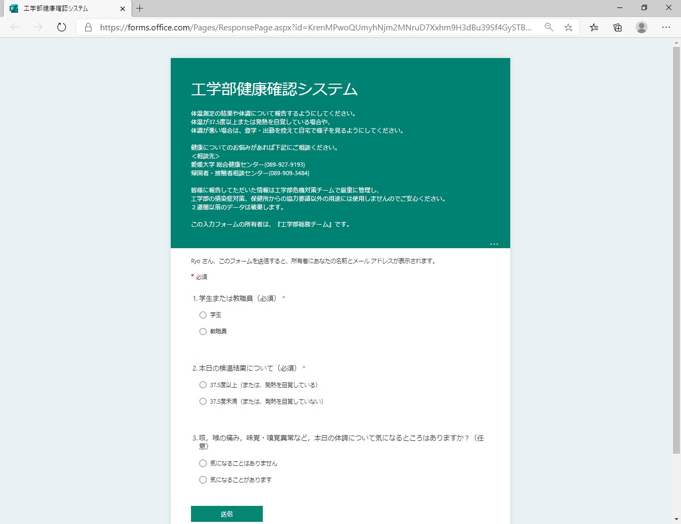Select the 教職員 radio option
This screenshot has height=524, width=681.
point(203,331)
